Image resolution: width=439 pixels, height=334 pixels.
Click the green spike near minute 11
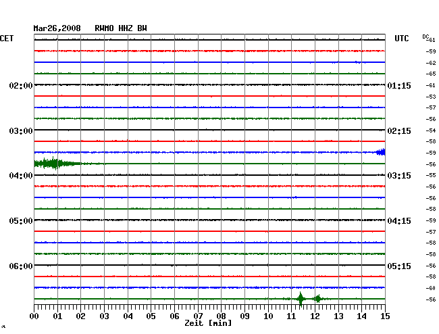301,299
